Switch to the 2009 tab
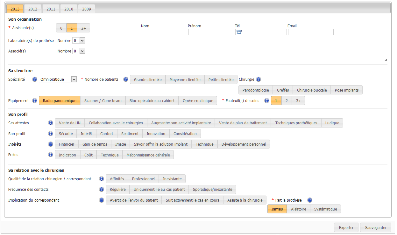The image size is (397, 235). [86, 9]
